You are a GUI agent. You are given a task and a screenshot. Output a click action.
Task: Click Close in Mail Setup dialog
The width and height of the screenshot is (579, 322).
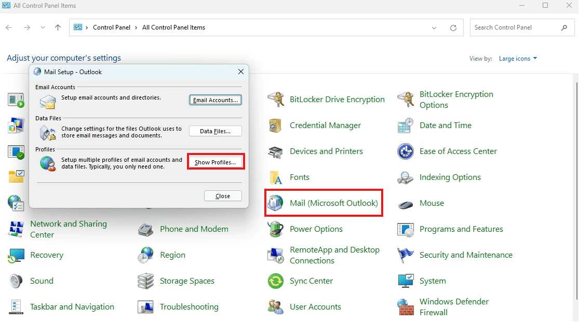223,196
